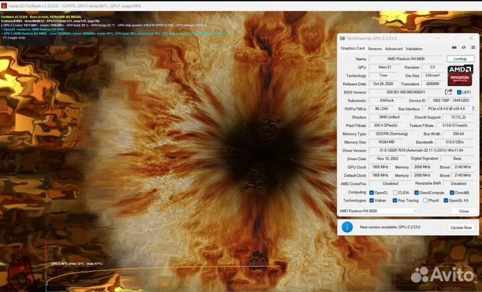Click the GPU-Z refresh icon
Viewport: 482px width, 292px height.
coord(463,48)
